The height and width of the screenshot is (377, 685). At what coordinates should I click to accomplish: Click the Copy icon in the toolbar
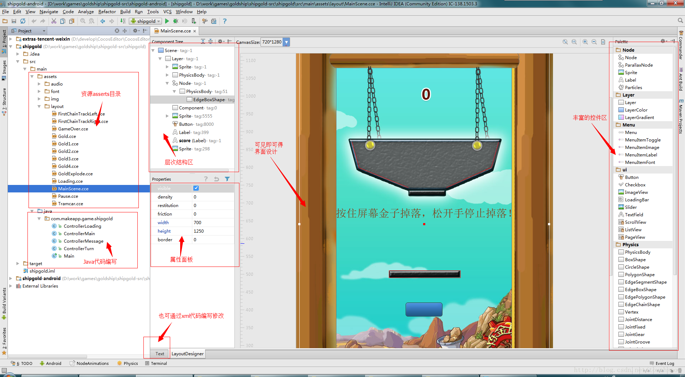click(x=63, y=21)
